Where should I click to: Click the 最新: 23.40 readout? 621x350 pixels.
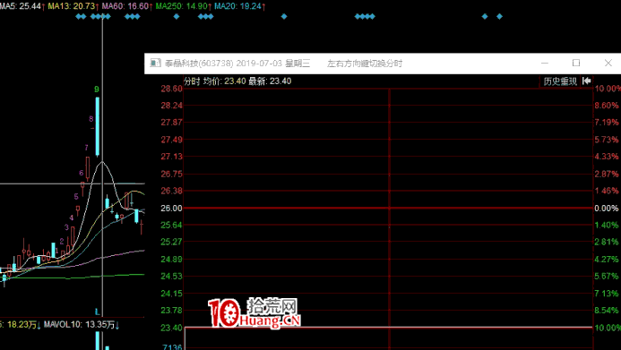pos(270,81)
